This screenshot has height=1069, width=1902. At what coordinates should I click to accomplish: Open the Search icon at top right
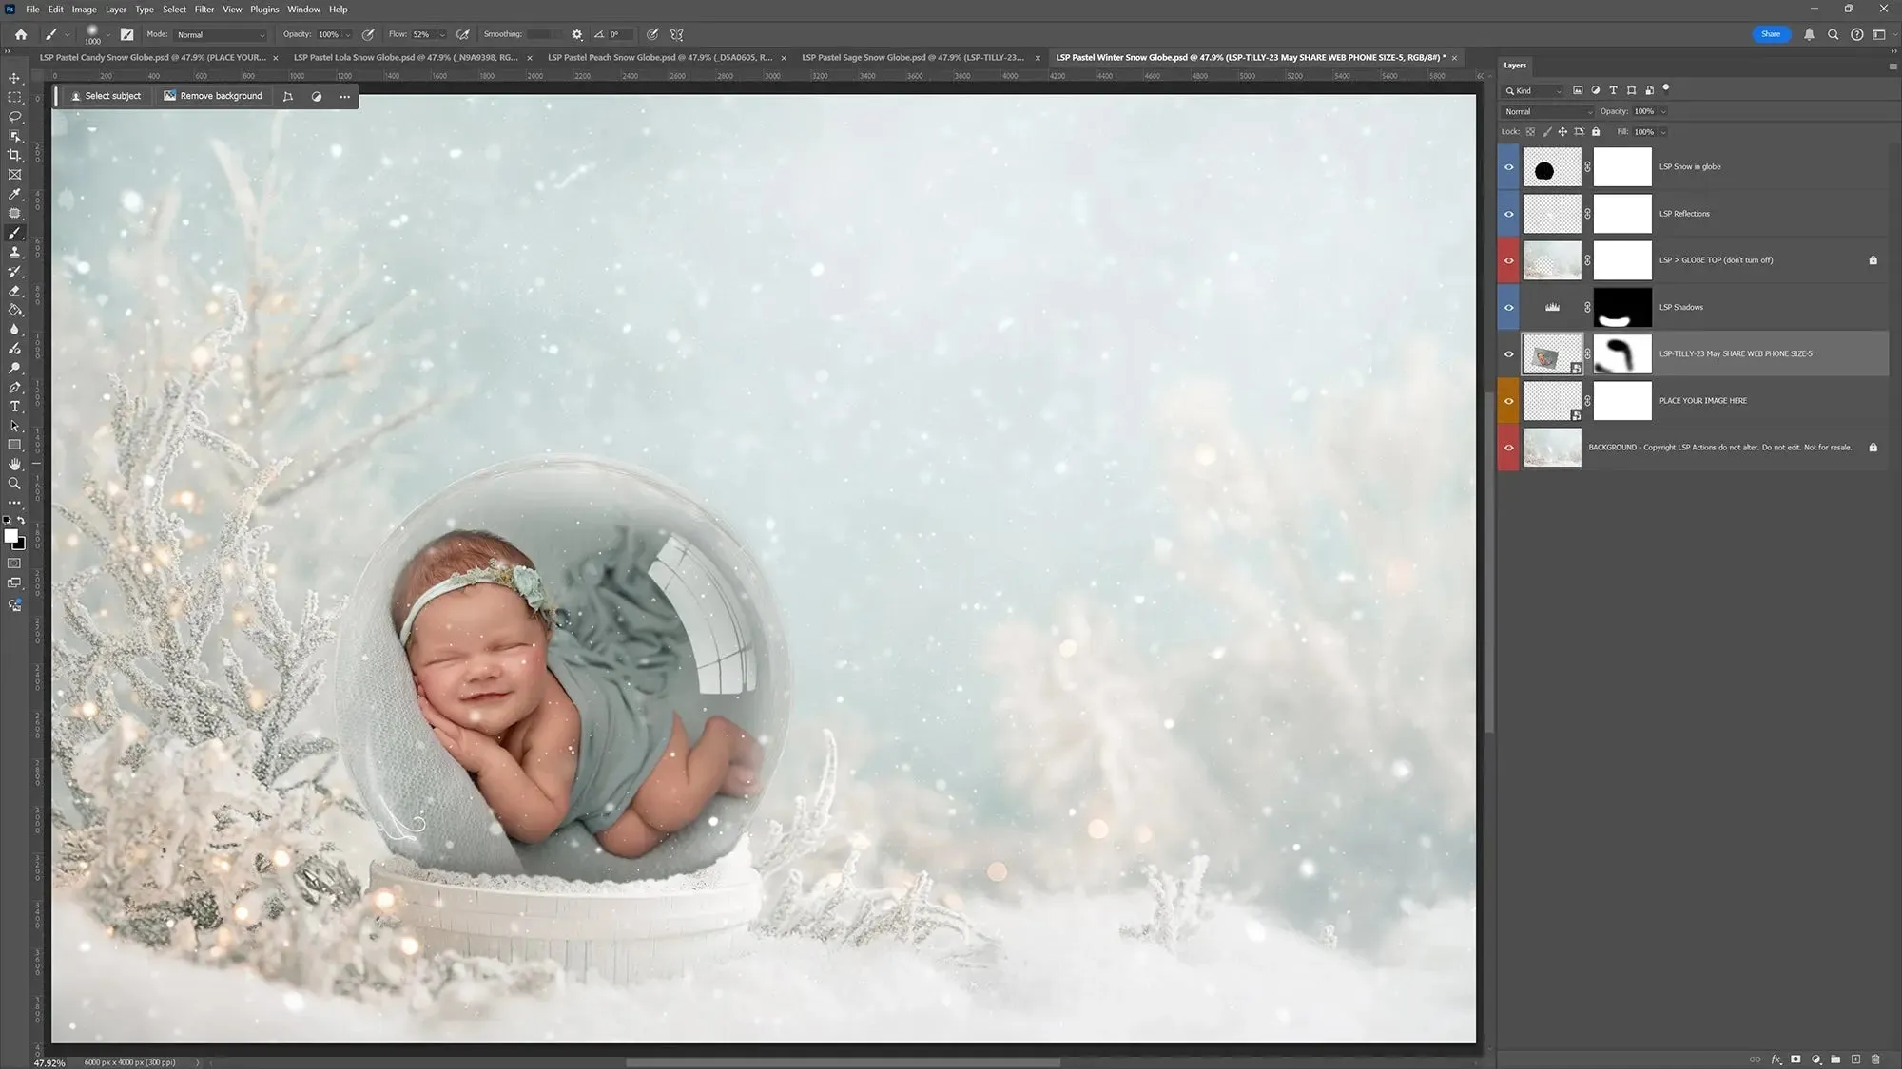coord(1833,34)
